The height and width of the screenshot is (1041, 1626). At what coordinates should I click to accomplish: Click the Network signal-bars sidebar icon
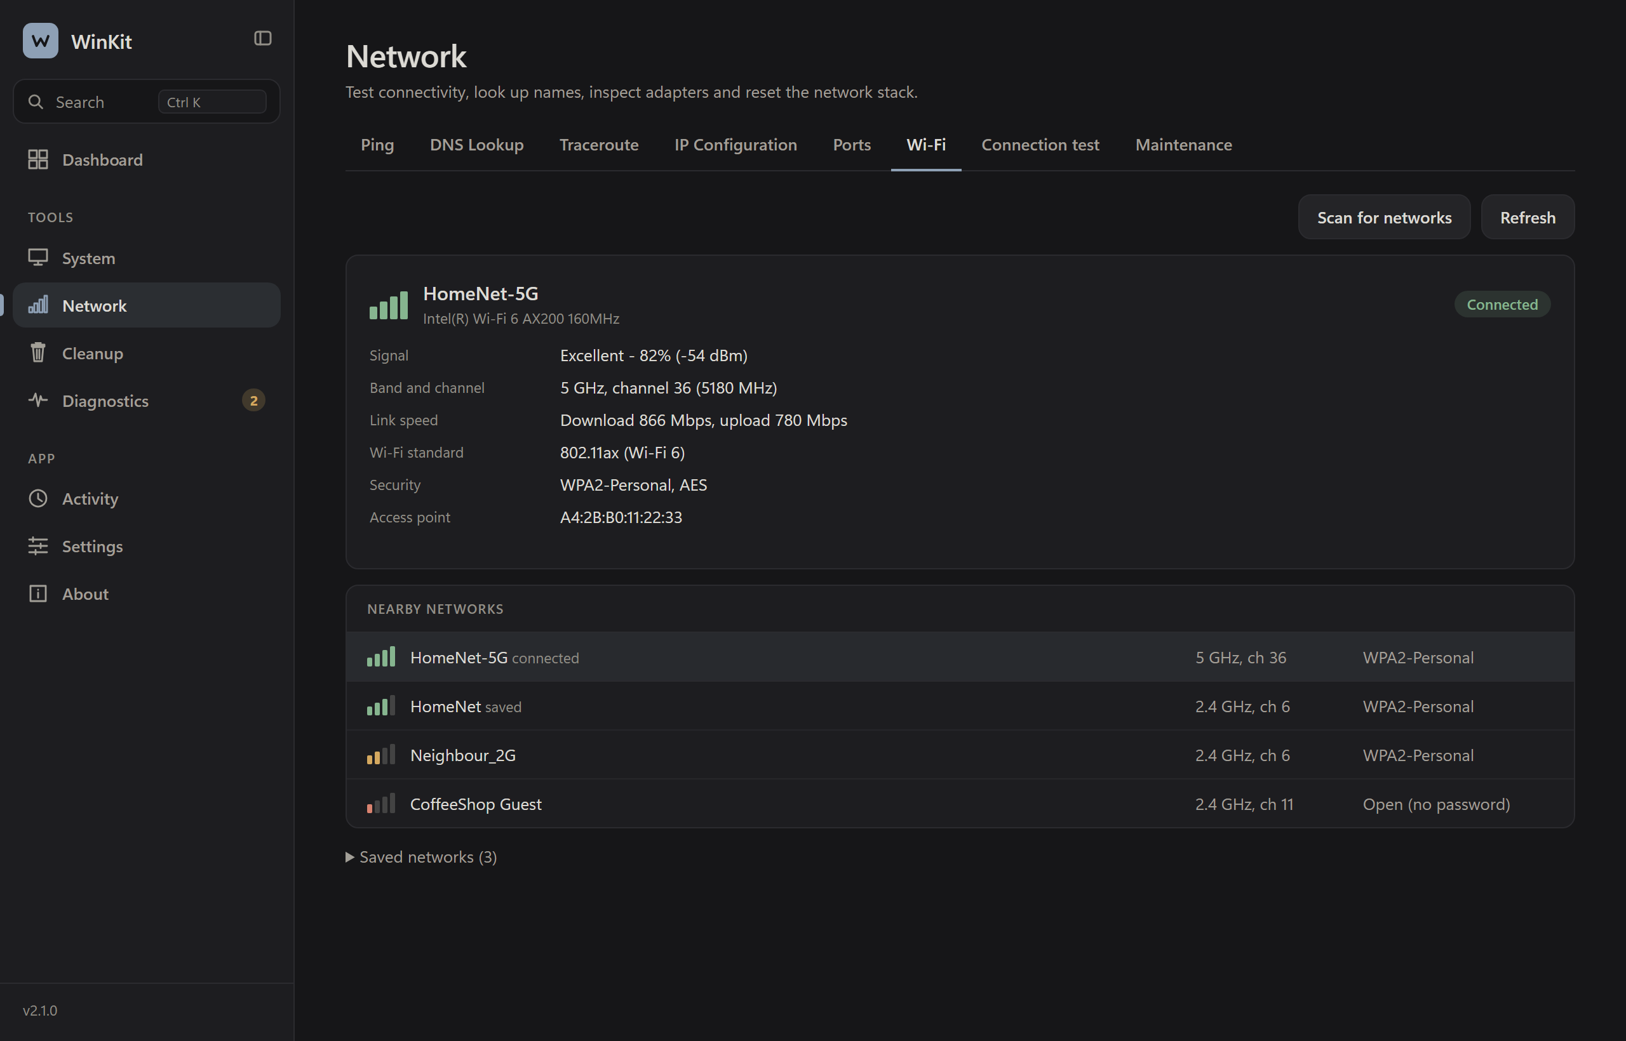(x=38, y=305)
